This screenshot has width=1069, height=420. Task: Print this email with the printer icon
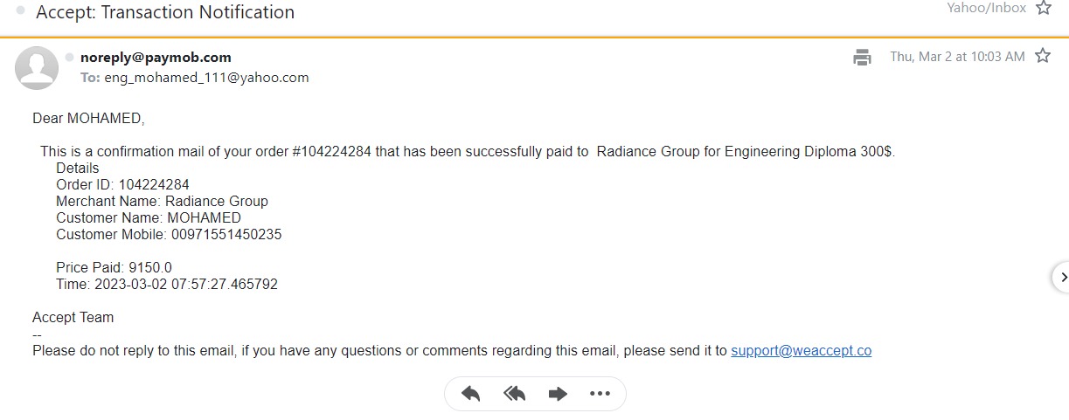pyautogui.click(x=863, y=58)
